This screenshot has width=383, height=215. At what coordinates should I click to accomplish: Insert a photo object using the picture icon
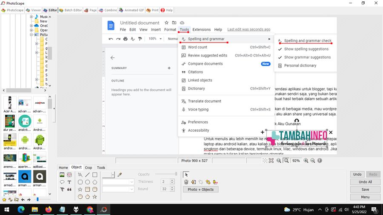pos(62,175)
